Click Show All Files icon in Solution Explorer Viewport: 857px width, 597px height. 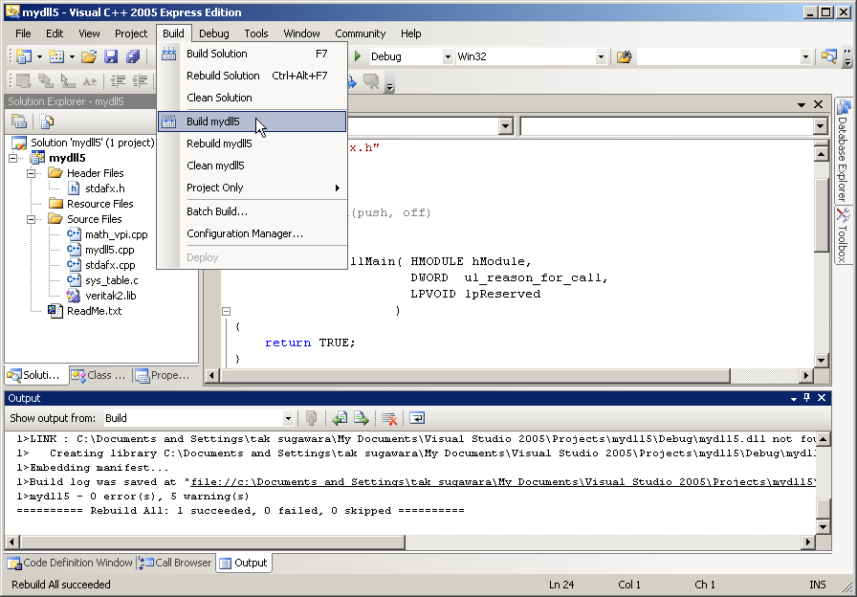point(47,122)
